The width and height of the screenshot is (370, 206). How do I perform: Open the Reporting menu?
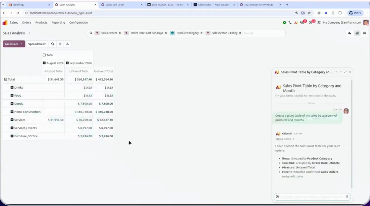point(58,23)
